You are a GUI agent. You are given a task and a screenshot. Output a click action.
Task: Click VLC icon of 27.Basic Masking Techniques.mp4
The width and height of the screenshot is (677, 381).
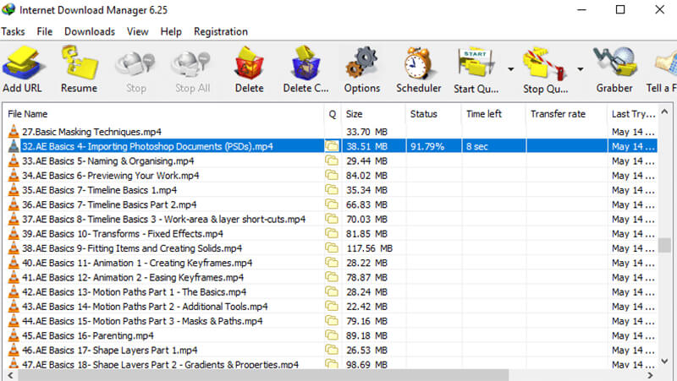(x=14, y=132)
